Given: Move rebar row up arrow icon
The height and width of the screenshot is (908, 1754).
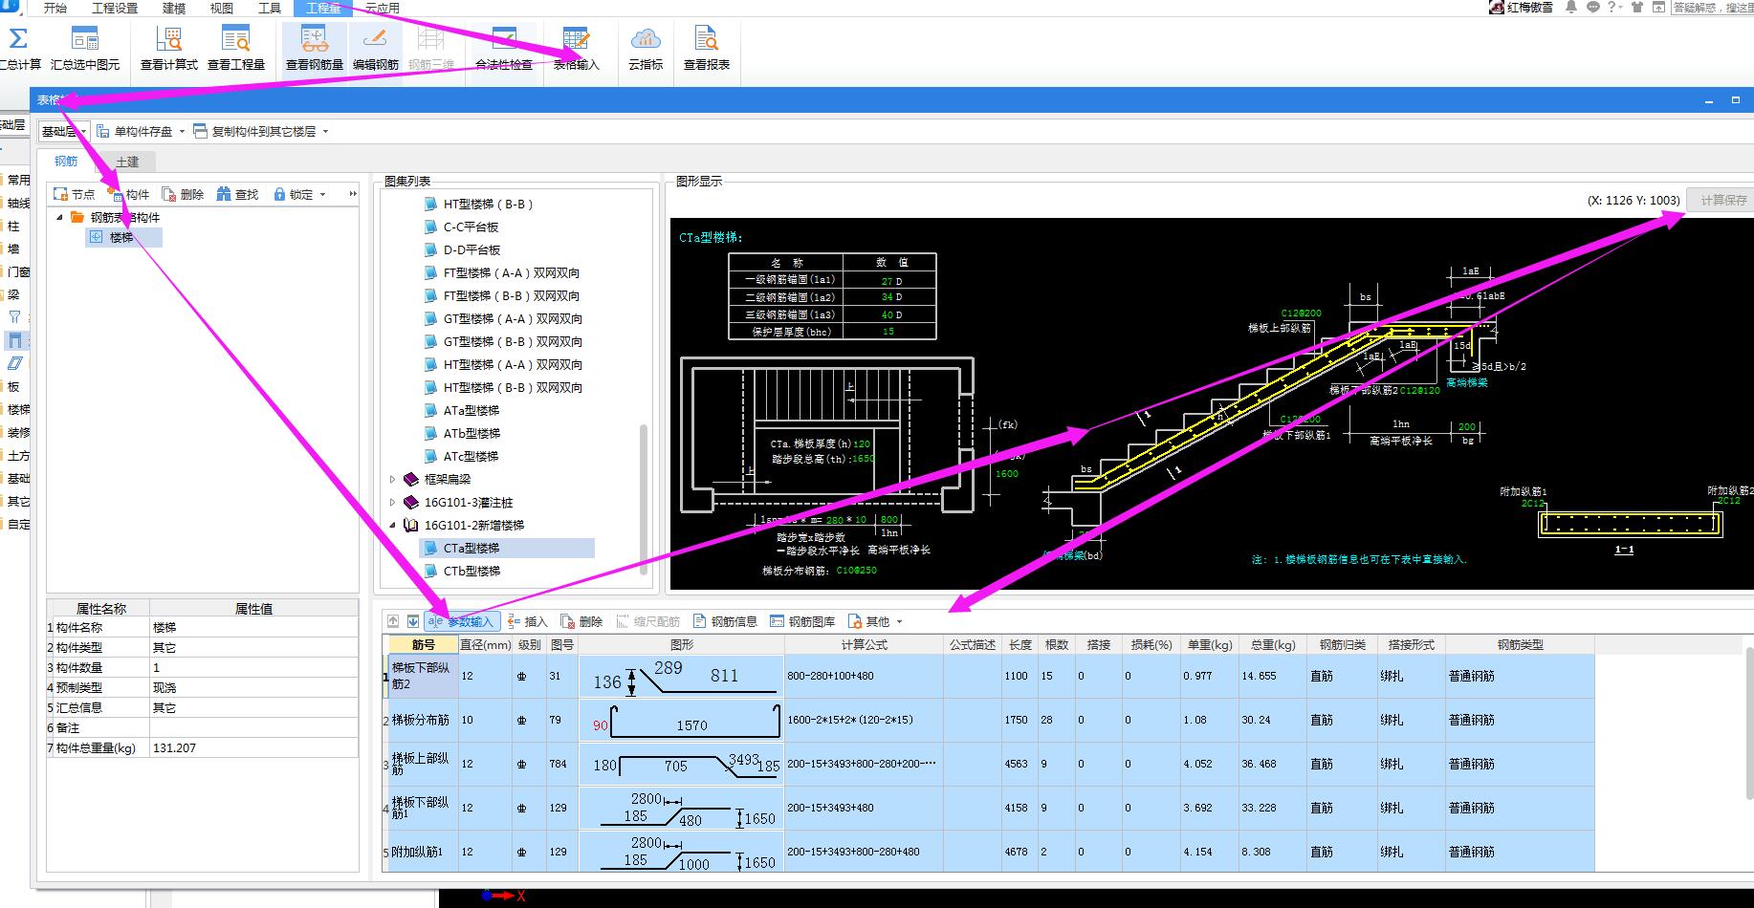Looking at the screenshot, I should (x=393, y=621).
